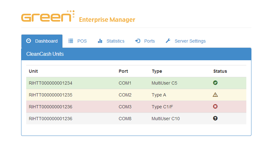Switch to the Statistics tab
This screenshot has height=141, width=270.
pos(111,41)
